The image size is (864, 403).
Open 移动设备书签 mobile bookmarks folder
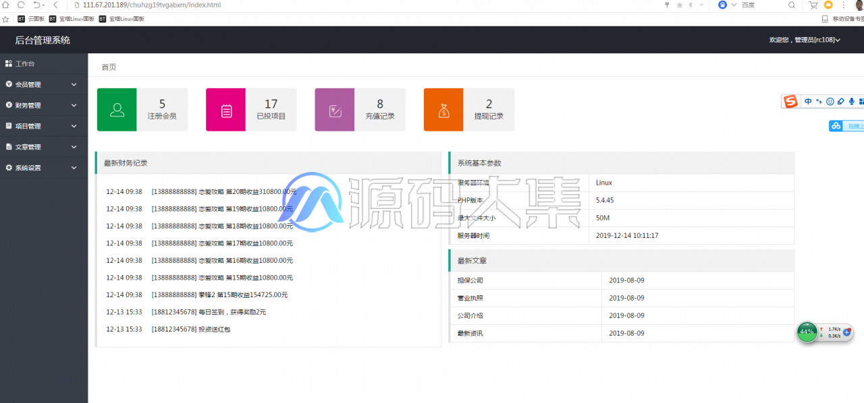(x=843, y=19)
